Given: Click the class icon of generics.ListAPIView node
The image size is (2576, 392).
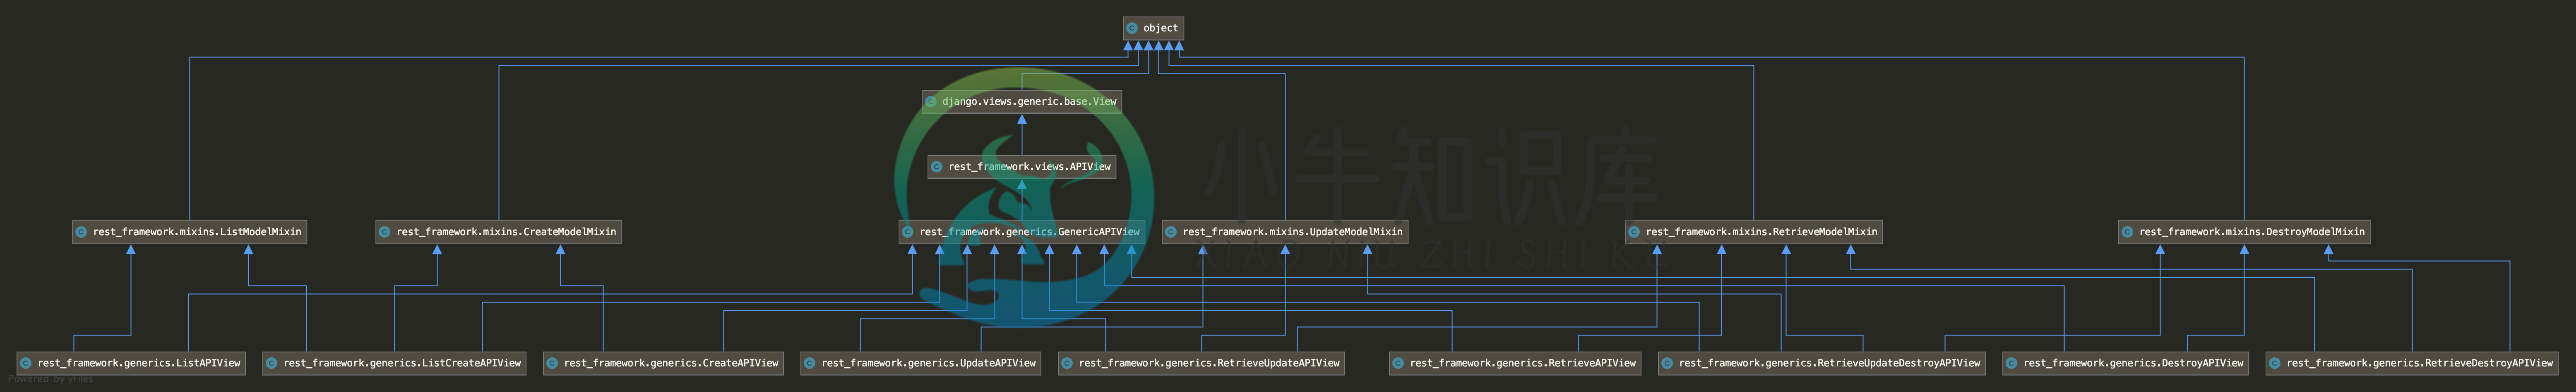Looking at the screenshot, I should click(26, 364).
